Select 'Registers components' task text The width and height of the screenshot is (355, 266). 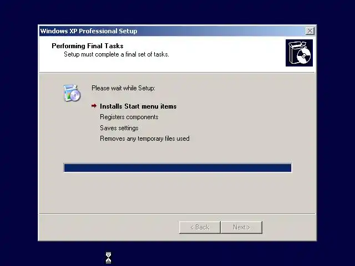[x=129, y=117]
